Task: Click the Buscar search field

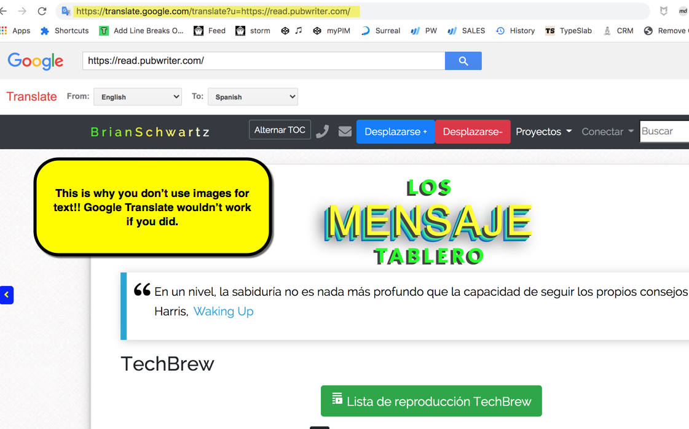Action: pos(664,131)
